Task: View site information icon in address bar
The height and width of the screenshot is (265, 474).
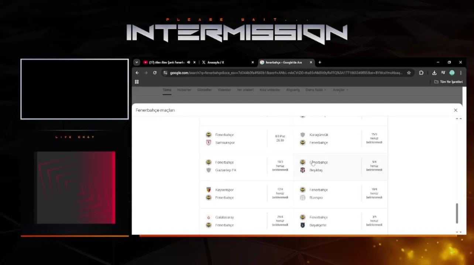Action: pos(165,73)
